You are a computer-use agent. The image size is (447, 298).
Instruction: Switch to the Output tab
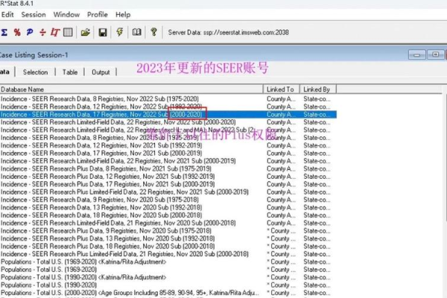[101, 72]
